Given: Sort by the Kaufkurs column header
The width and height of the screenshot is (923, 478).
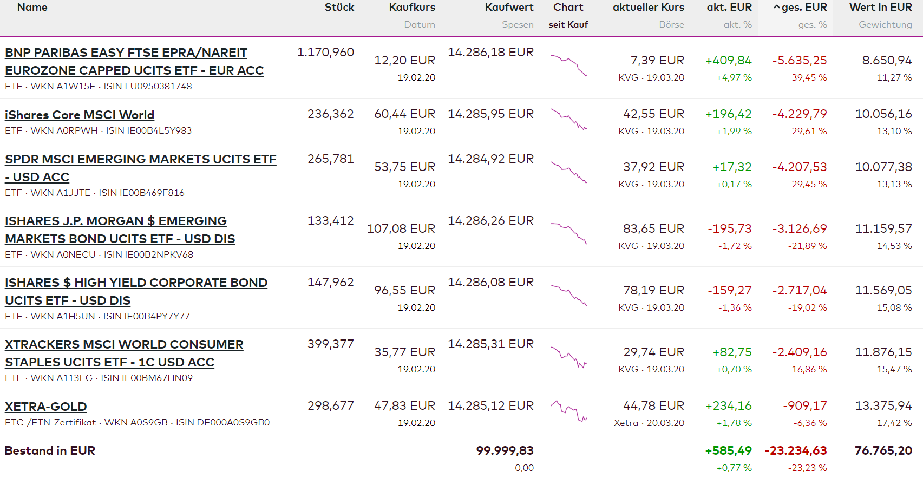Looking at the screenshot, I should click(x=412, y=8).
